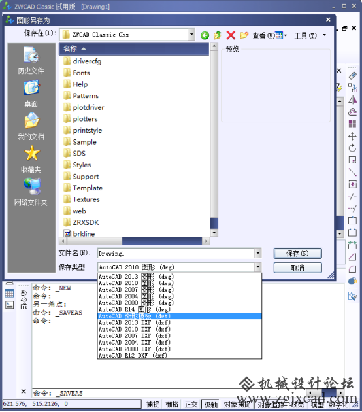Select the Fillet tool in right toolbar
The image size is (362, 412).
click(x=353, y=269)
